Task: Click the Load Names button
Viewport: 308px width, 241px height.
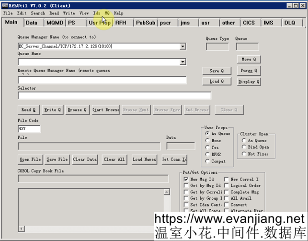Action: 144,159
